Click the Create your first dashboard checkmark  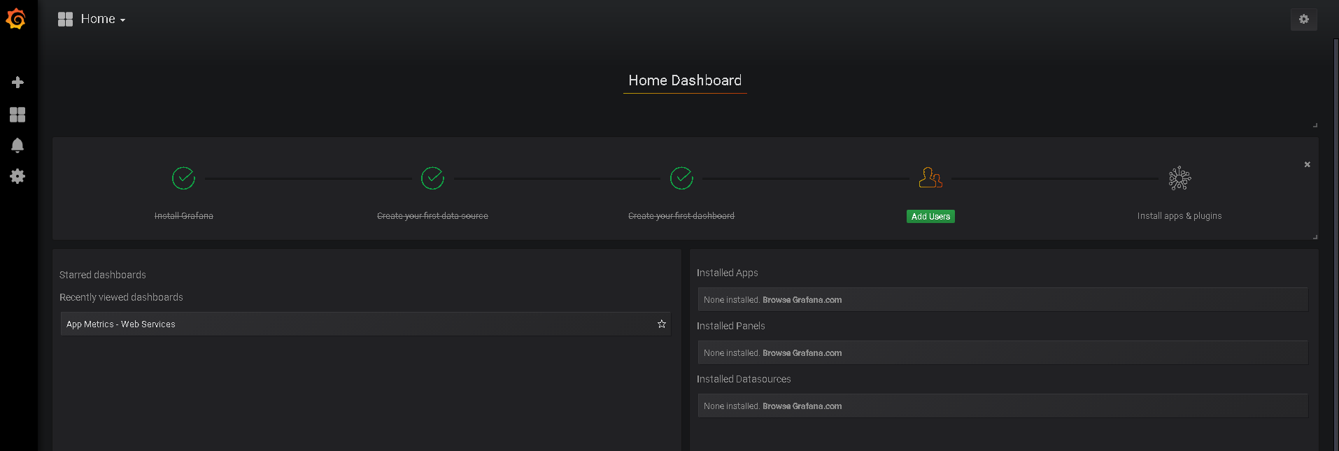(681, 178)
